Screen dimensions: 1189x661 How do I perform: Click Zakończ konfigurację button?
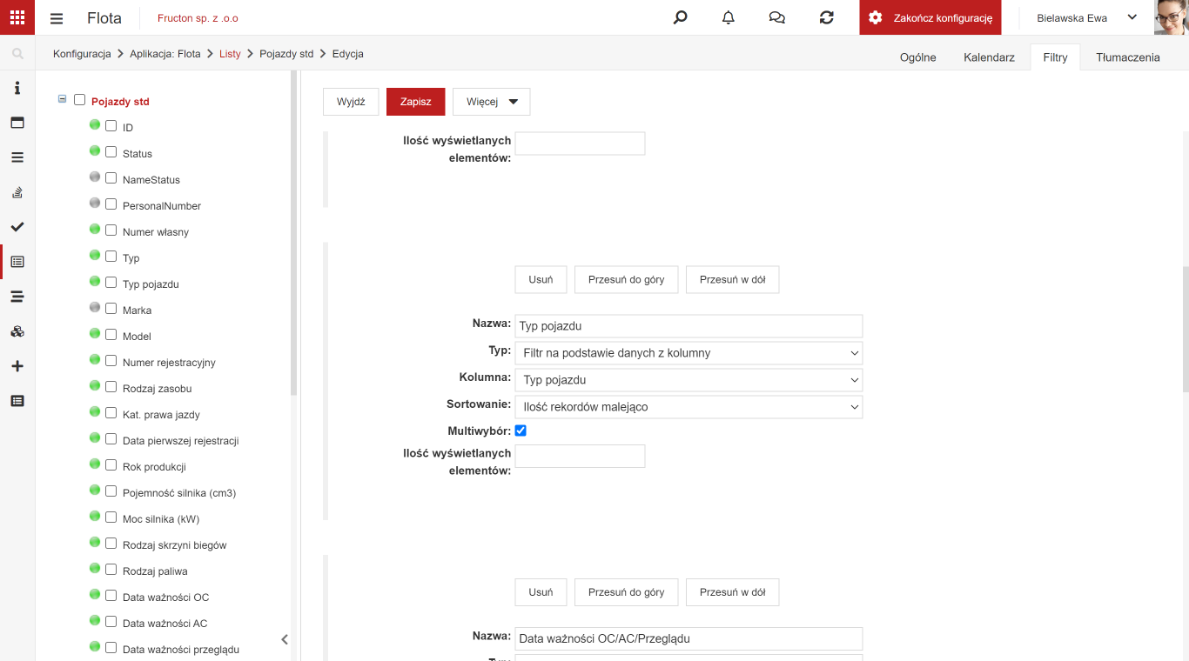click(x=930, y=17)
